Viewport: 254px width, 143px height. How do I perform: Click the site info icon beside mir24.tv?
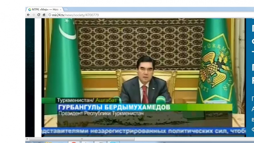pyautogui.click(x=50, y=15)
